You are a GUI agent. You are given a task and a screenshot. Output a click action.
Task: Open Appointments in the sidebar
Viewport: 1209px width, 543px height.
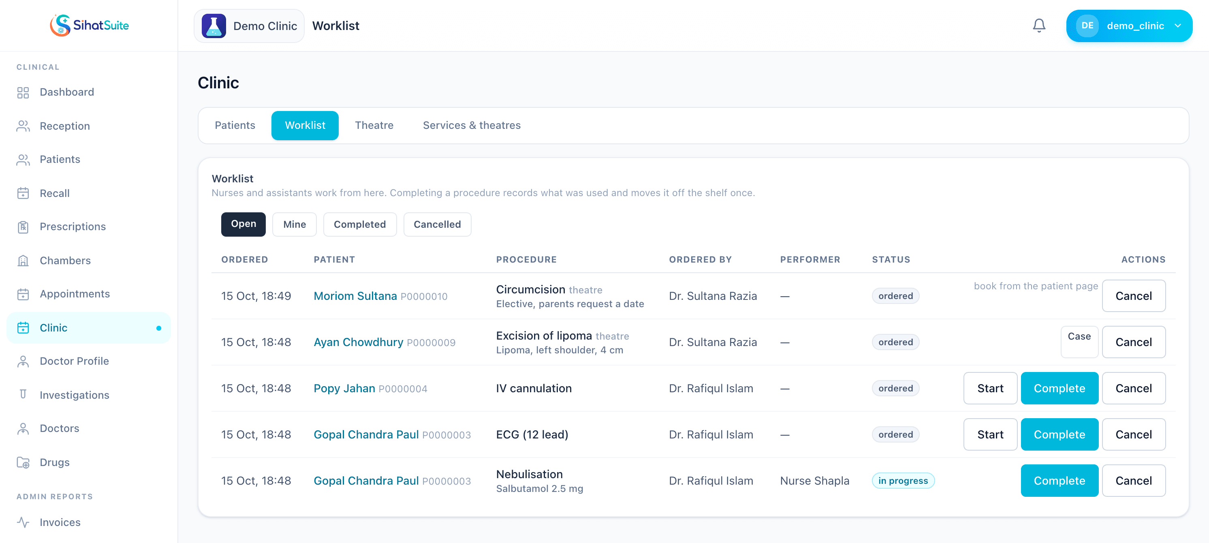coord(89,294)
